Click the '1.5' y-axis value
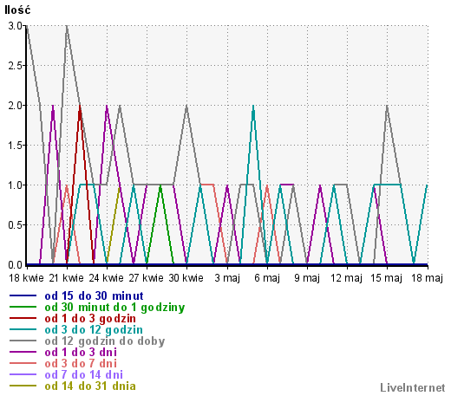The width and height of the screenshot is (451, 396). click(x=16, y=146)
